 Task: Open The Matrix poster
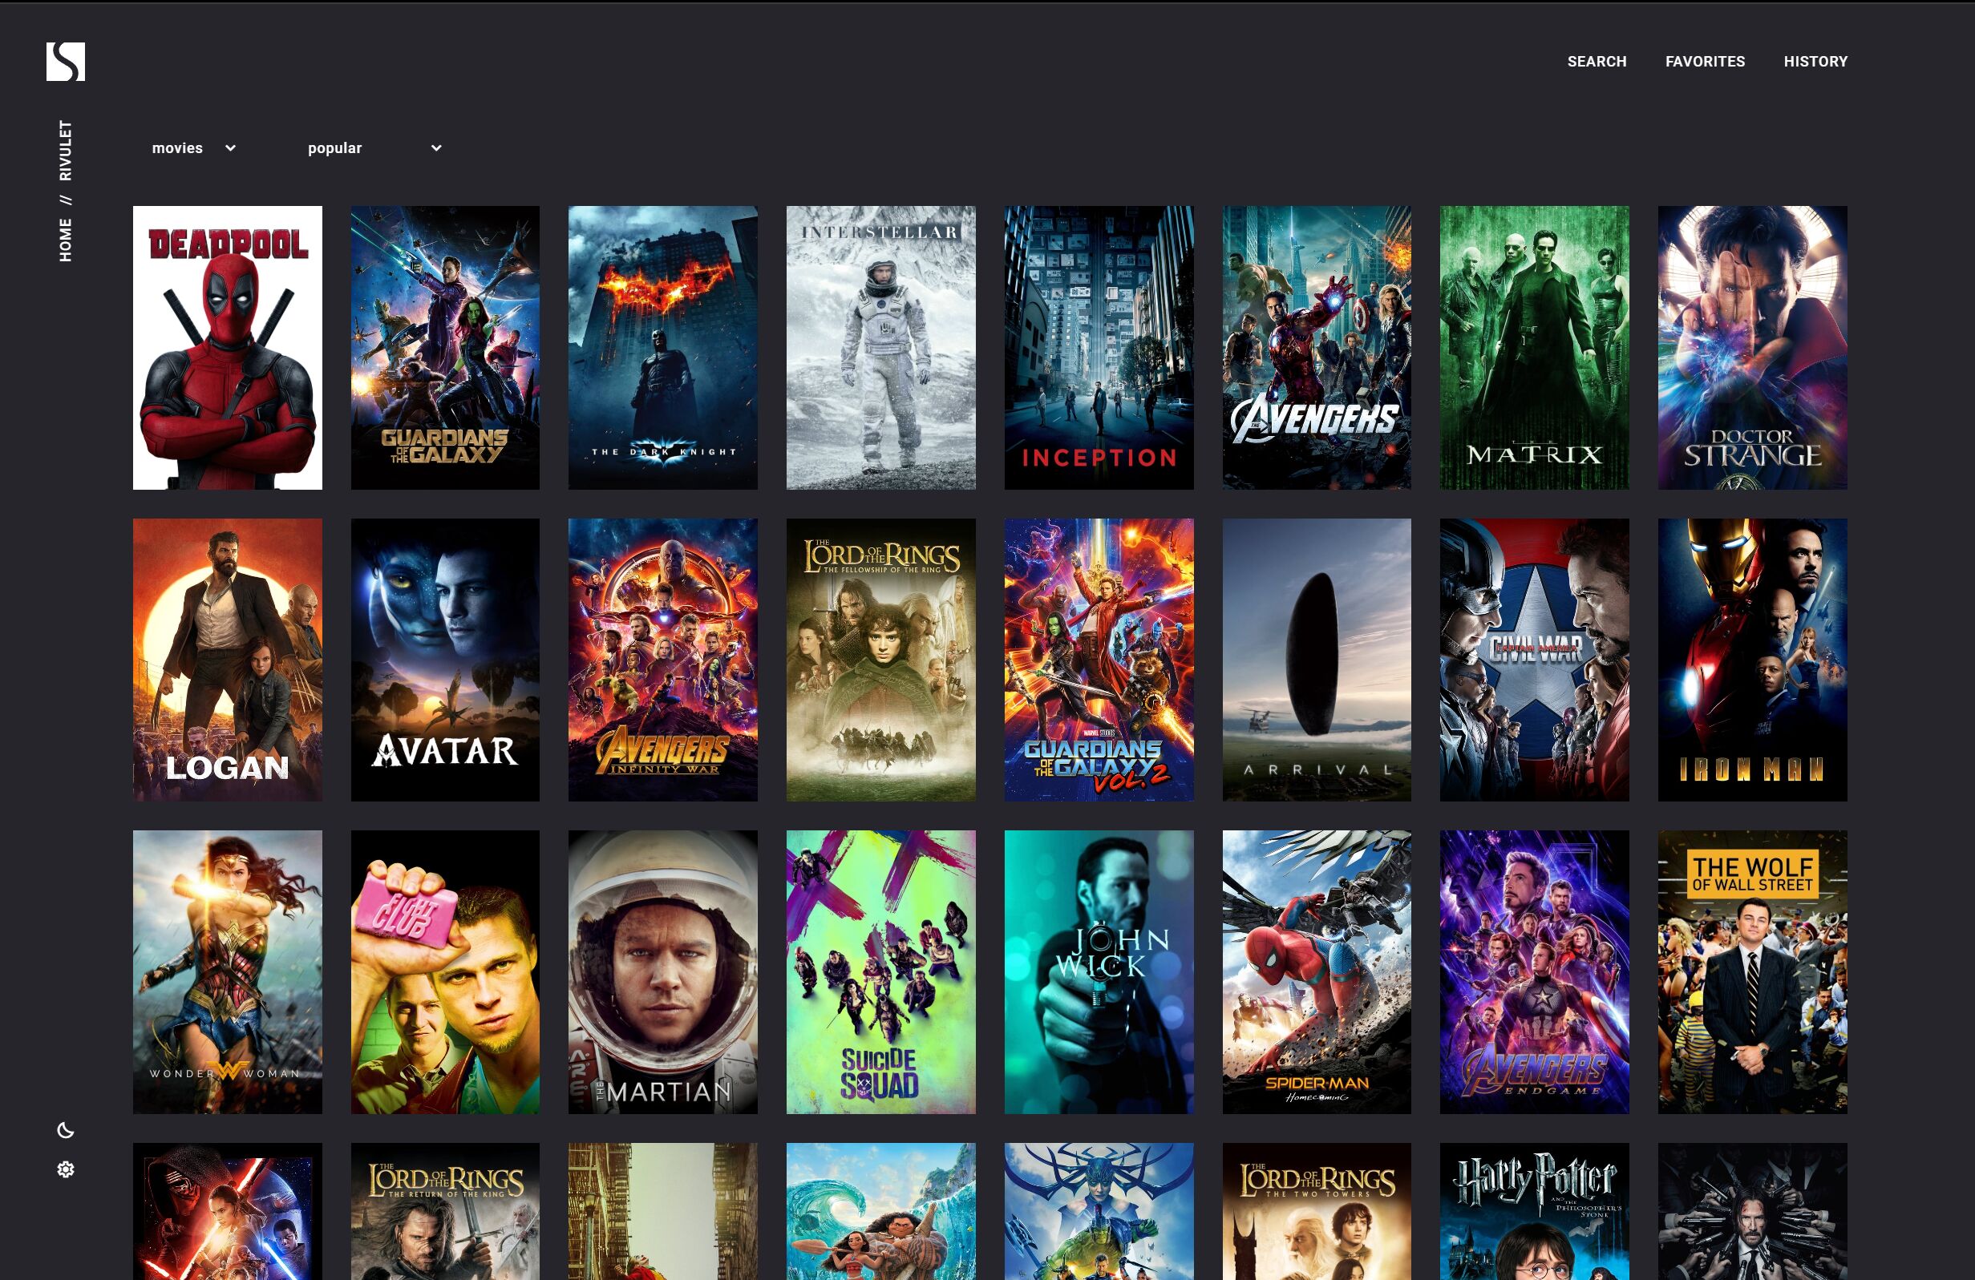pyautogui.click(x=1534, y=348)
